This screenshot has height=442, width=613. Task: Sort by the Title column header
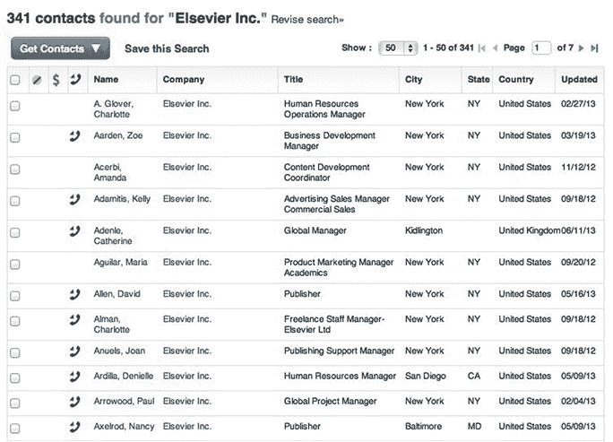(x=293, y=80)
